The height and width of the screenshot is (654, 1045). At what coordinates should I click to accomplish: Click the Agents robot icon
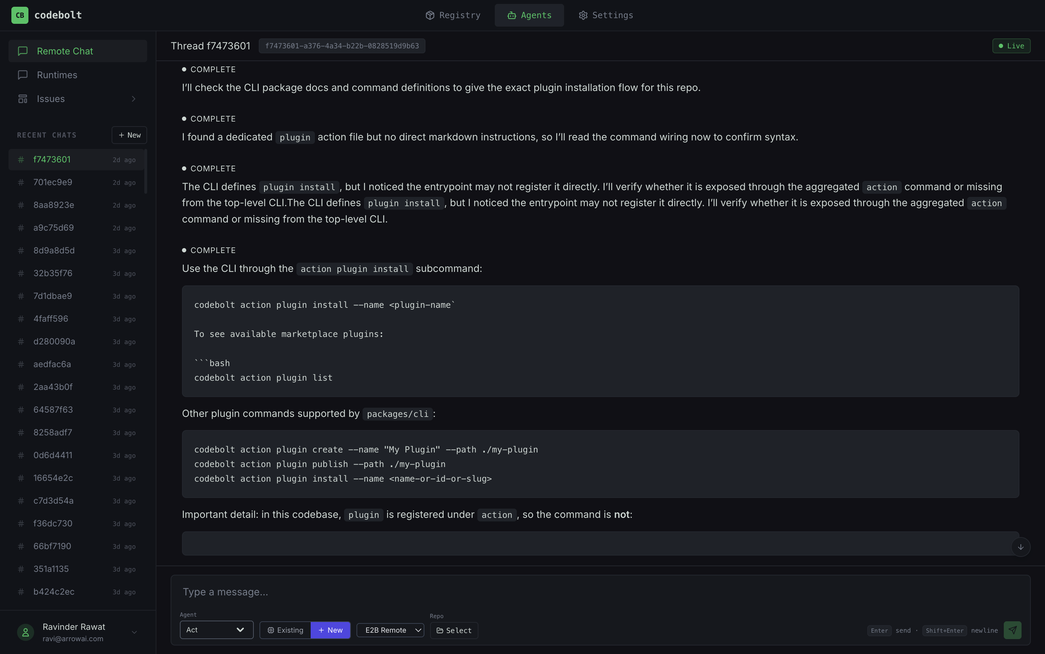pos(511,15)
